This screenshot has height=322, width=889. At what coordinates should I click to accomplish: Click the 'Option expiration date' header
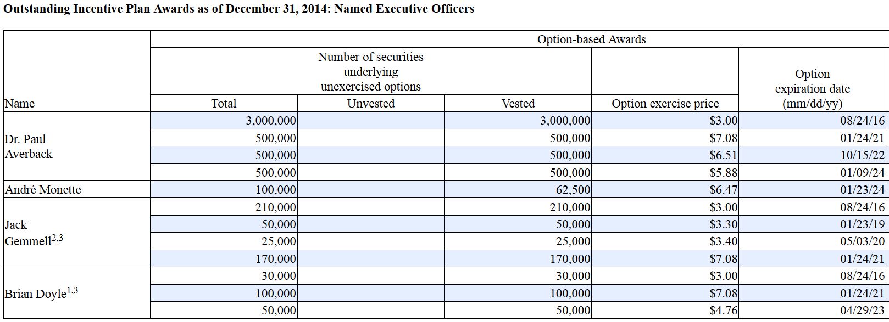812,88
